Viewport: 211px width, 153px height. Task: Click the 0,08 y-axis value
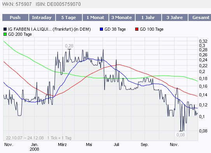click(203, 131)
